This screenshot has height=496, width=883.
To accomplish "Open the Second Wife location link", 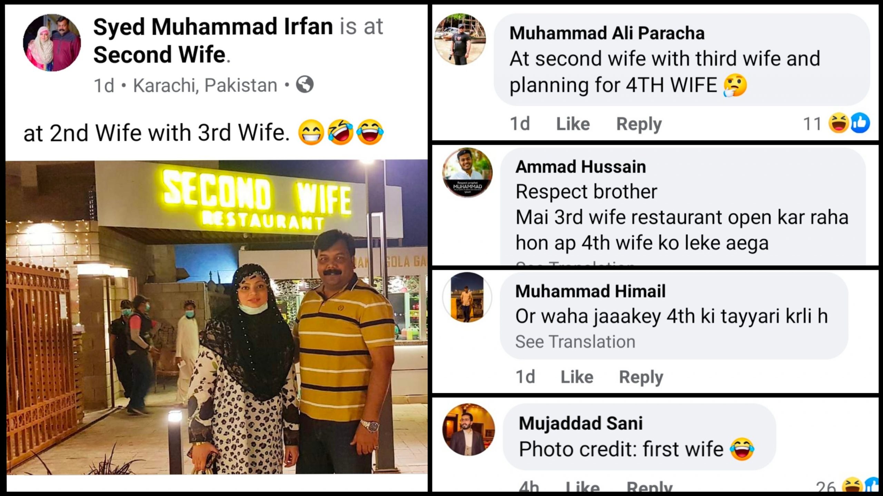I will pos(159,54).
